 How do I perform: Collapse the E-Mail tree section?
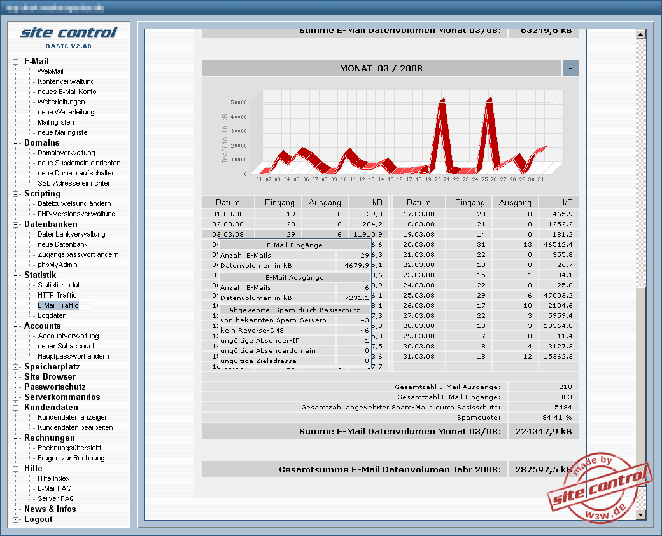click(x=16, y=62)
